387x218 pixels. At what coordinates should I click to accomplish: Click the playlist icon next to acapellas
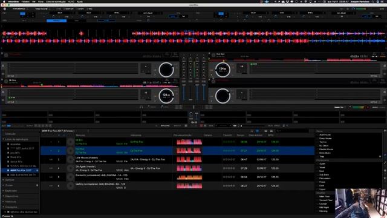[x=8, y=144]
